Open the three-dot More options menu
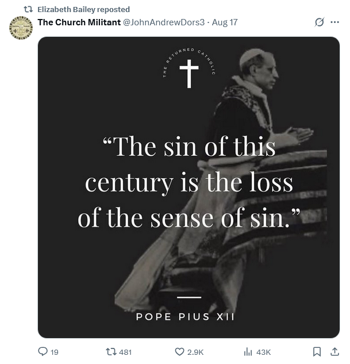This screenshot has width=350, height=364. coord(335,22)
